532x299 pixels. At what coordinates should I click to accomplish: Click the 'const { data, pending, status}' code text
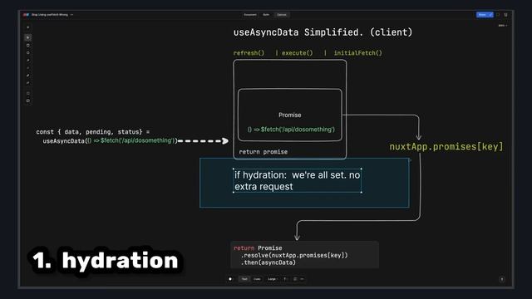point(92,132)
